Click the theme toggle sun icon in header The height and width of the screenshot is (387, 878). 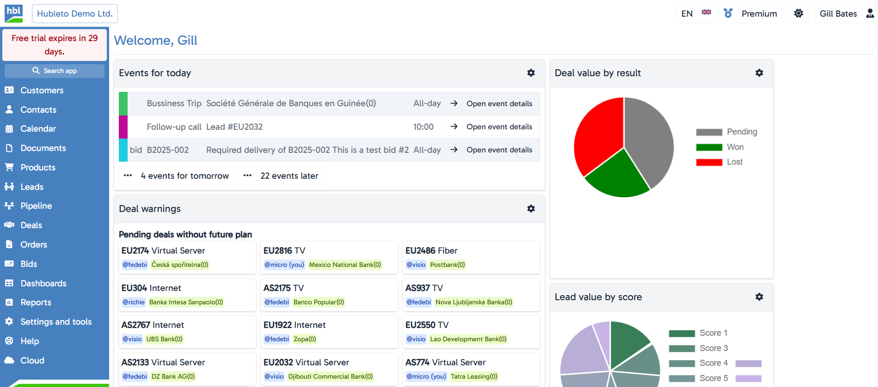tap(798, 14)
